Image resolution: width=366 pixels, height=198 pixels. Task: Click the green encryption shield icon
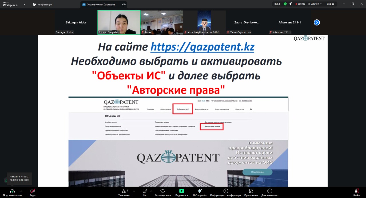pos(285,4)
